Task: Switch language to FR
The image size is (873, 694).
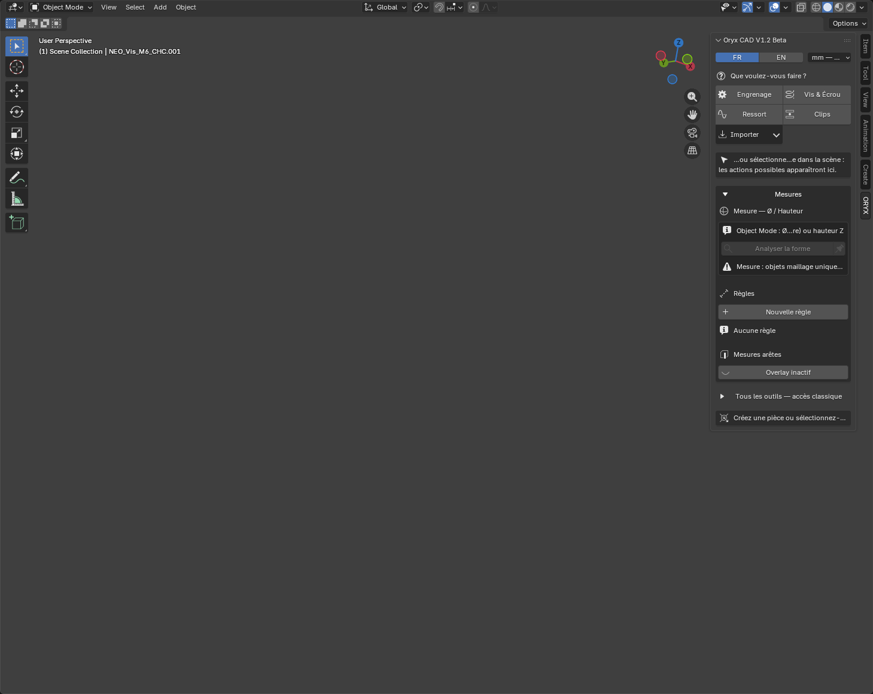Action: (737, 57)
